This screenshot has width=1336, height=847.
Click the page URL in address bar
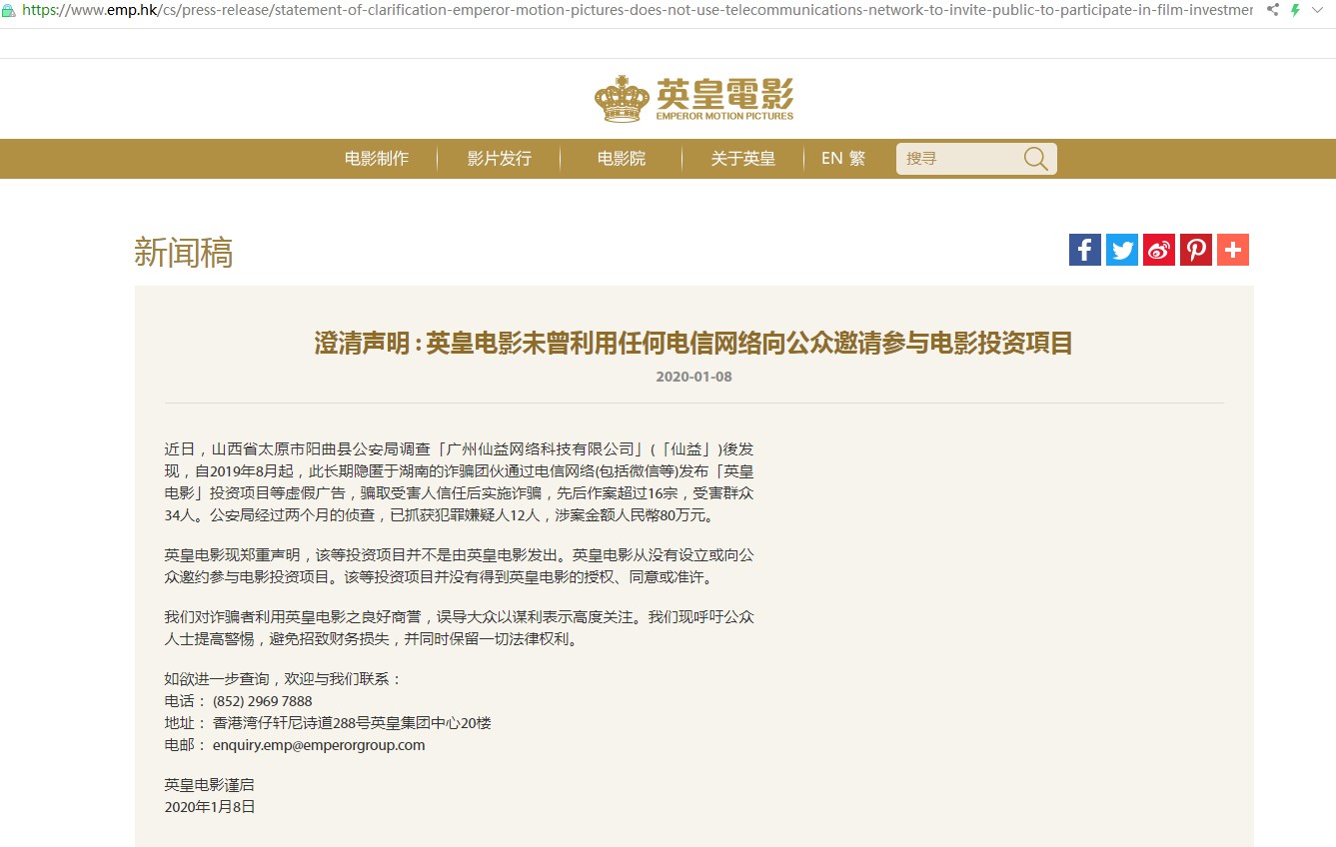pyautogui.click(x=638, y=9)
